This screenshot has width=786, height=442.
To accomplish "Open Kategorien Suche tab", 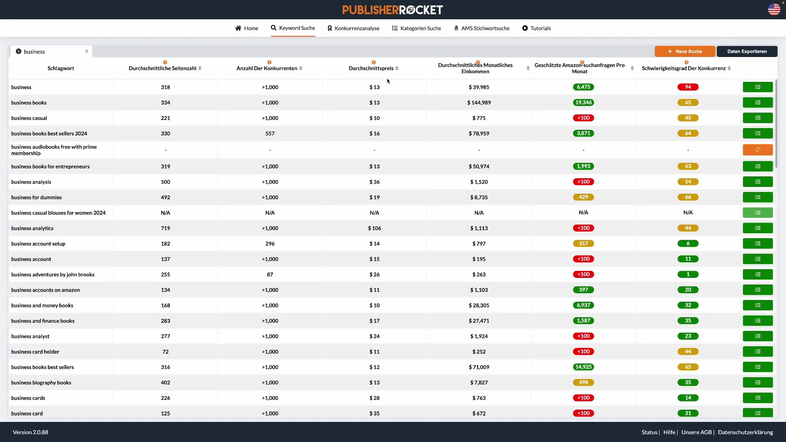I will (x=416, y=28).
